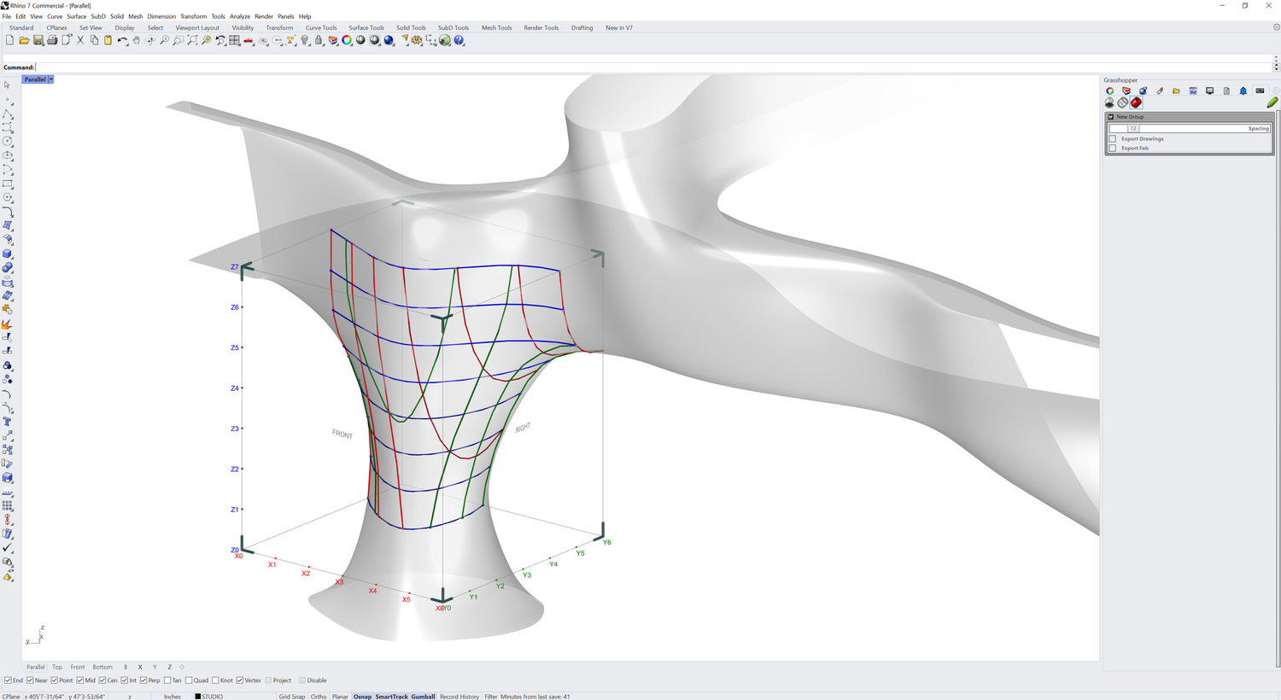Check the Export Drawings checkbox
This screenshot has height=700, width=1281.
tap(1112, 138)
